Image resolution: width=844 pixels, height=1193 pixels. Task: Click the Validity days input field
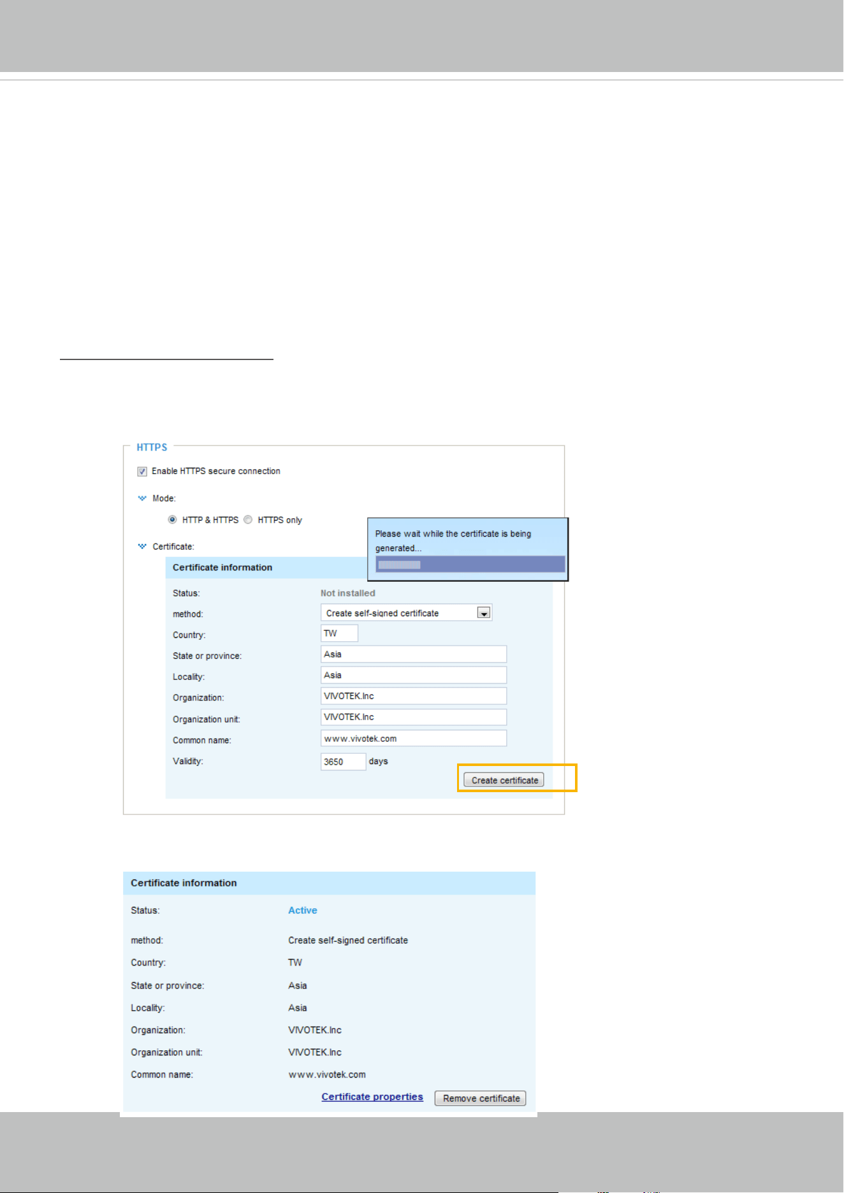tap(343, 762)
